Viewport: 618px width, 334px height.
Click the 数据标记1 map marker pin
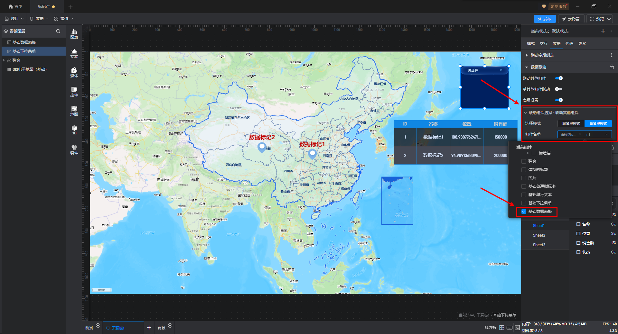(x=312, y=154)
